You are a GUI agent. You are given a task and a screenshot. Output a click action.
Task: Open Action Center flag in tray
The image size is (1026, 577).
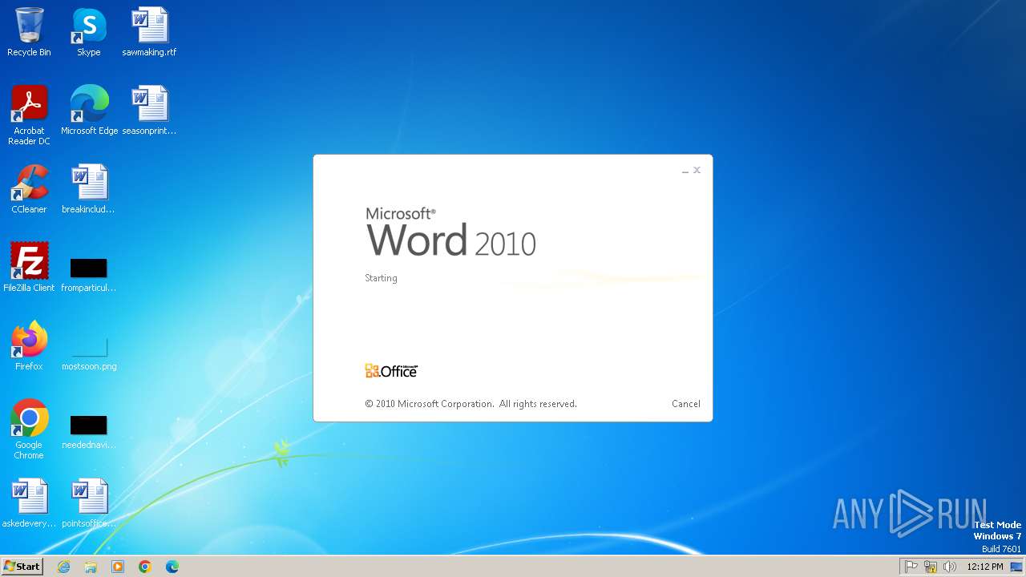coord(911,567)
